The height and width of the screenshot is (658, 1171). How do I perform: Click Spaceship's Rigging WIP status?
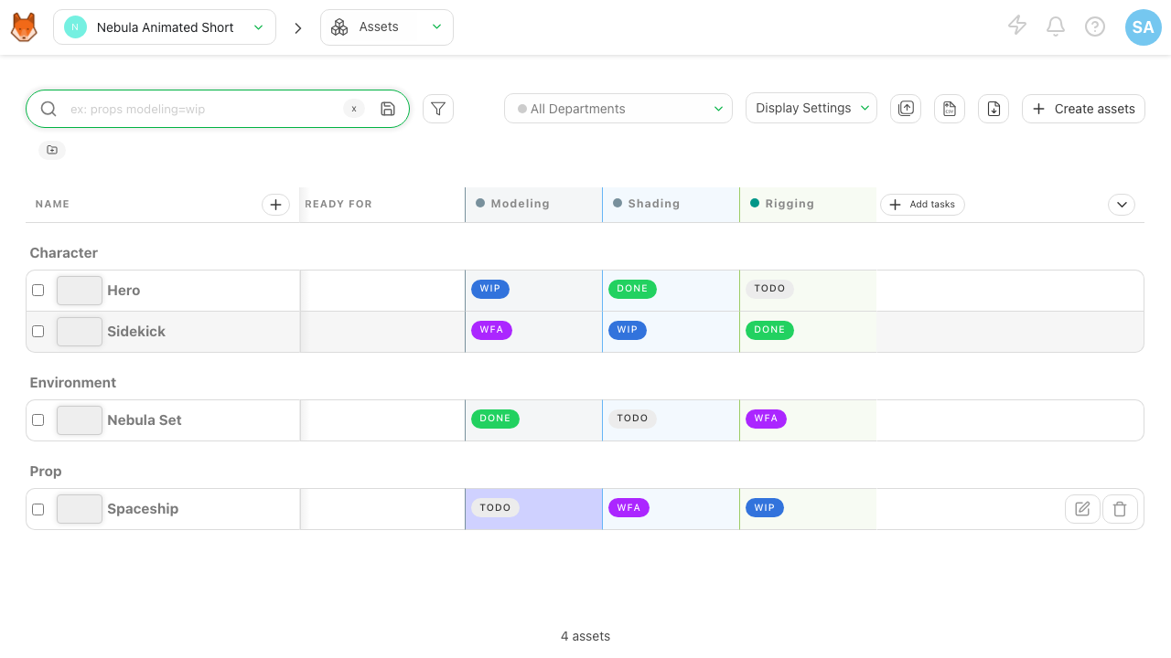[x=765, y=507]
